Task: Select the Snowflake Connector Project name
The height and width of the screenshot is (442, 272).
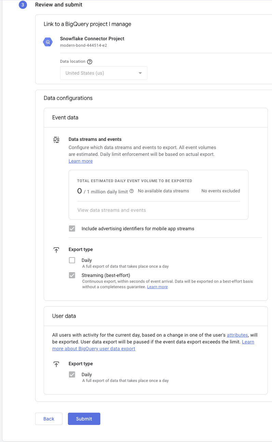Action: [x=92, y=39]
